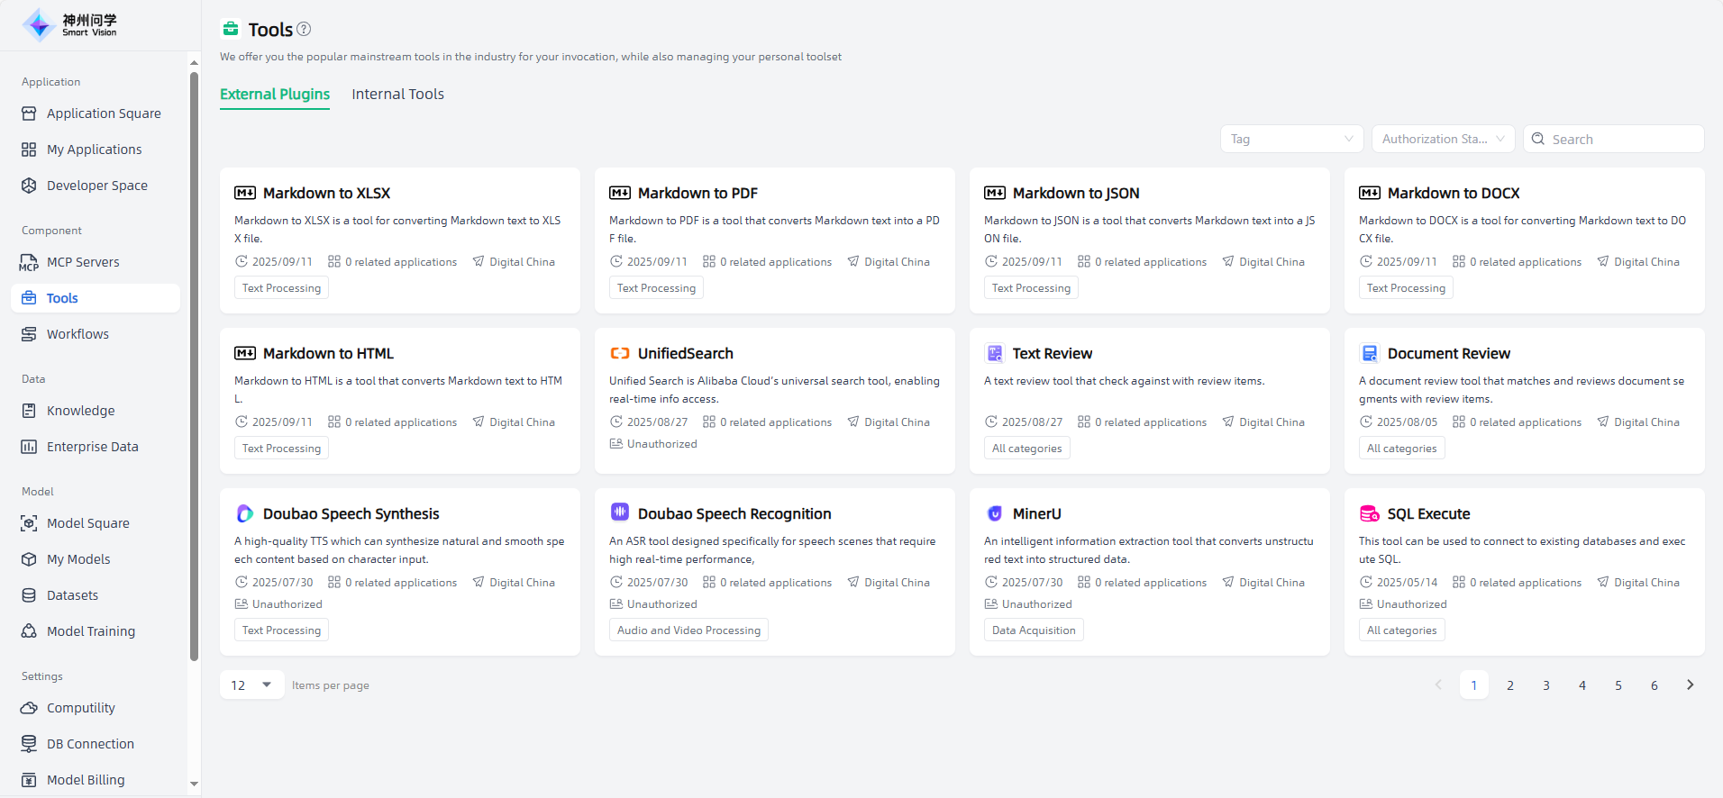Click the SQL Execute database icon

click(x=1370, y=513)
